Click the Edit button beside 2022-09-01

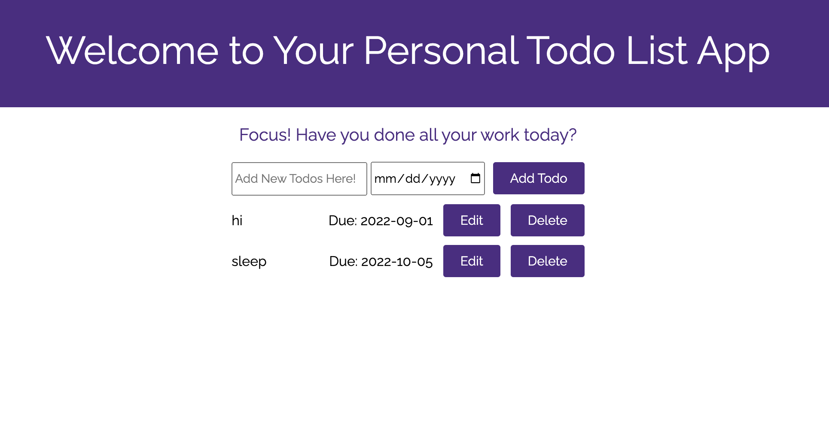pos(471,220)
